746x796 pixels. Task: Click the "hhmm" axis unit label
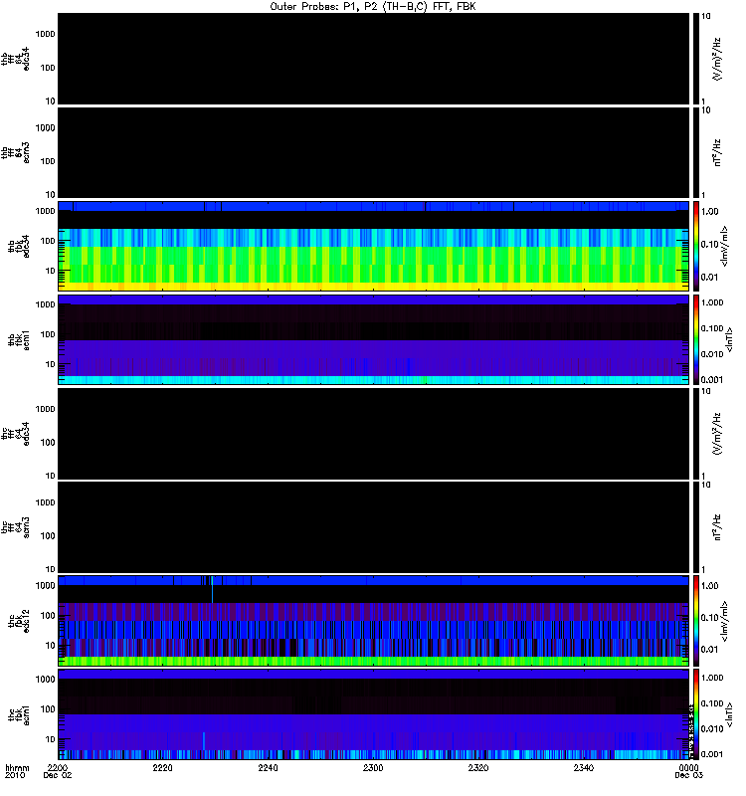pos(17,767)
